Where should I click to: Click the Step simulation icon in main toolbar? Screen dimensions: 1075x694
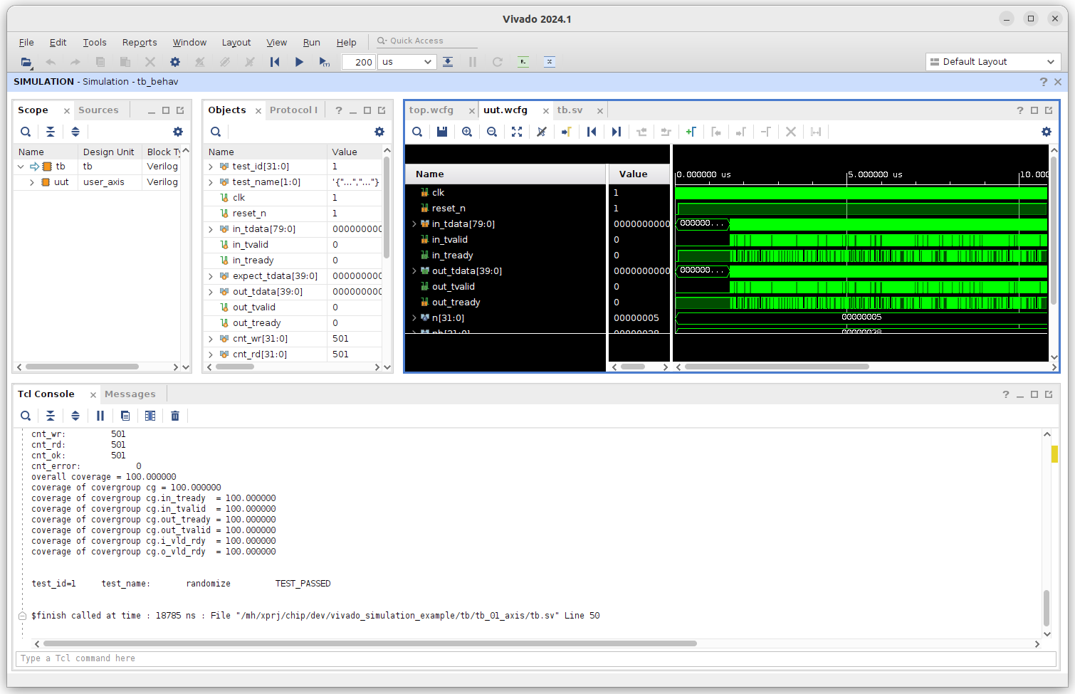point(448,62)
